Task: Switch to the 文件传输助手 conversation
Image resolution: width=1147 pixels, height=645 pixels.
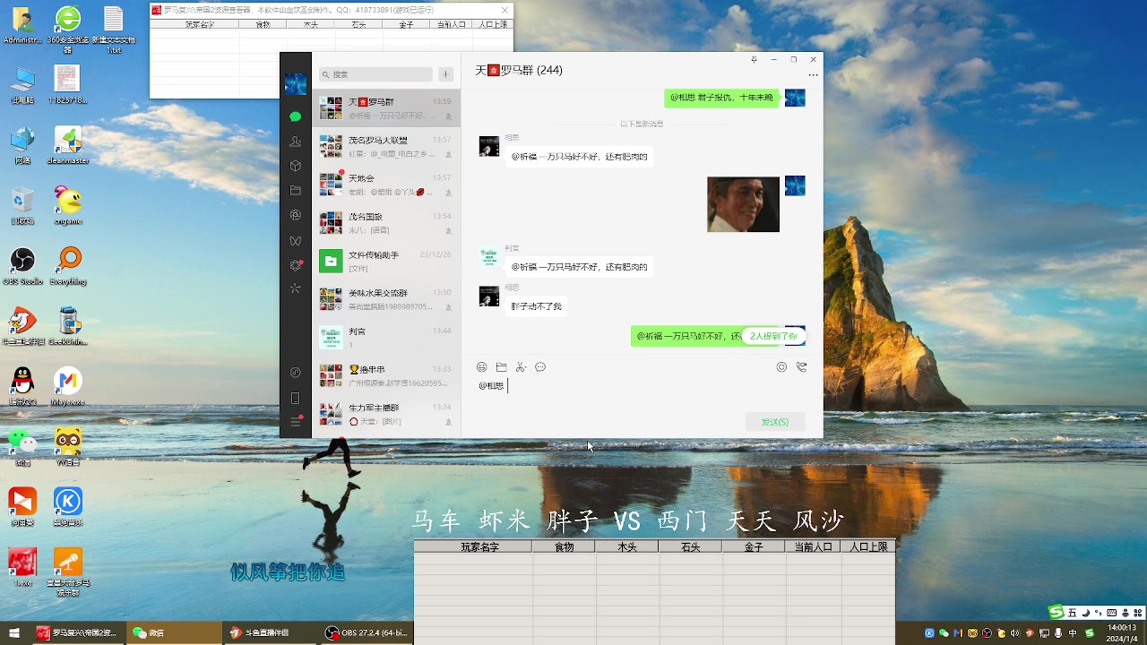Action: point(385,260)
